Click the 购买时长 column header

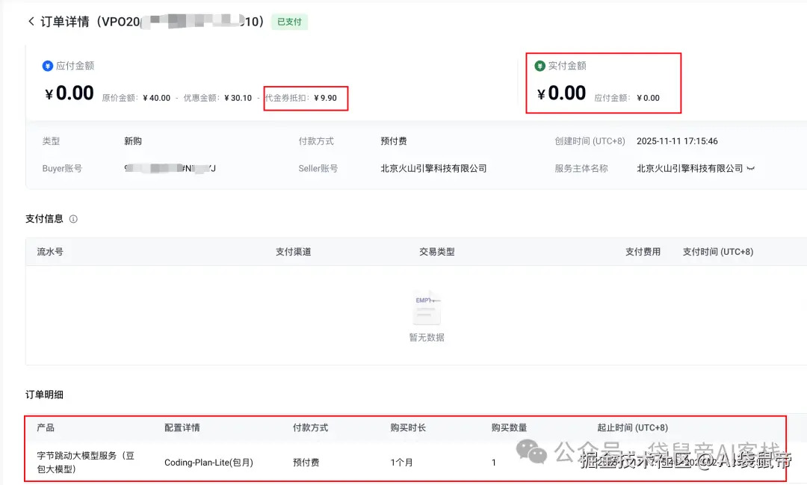408,427
